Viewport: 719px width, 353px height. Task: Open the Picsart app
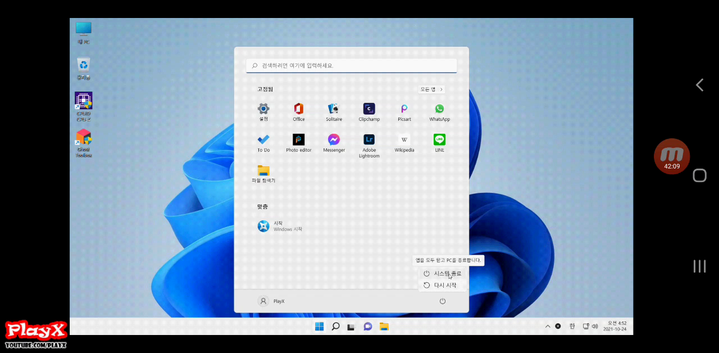(x=404, y=112)
